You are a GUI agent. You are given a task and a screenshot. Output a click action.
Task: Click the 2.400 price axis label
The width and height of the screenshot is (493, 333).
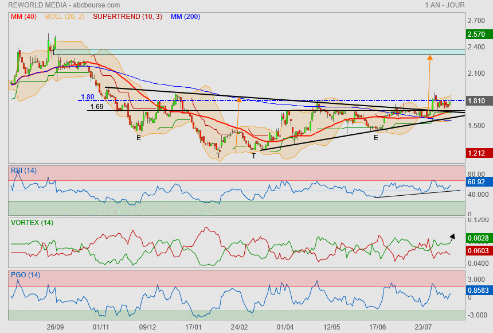476,47
